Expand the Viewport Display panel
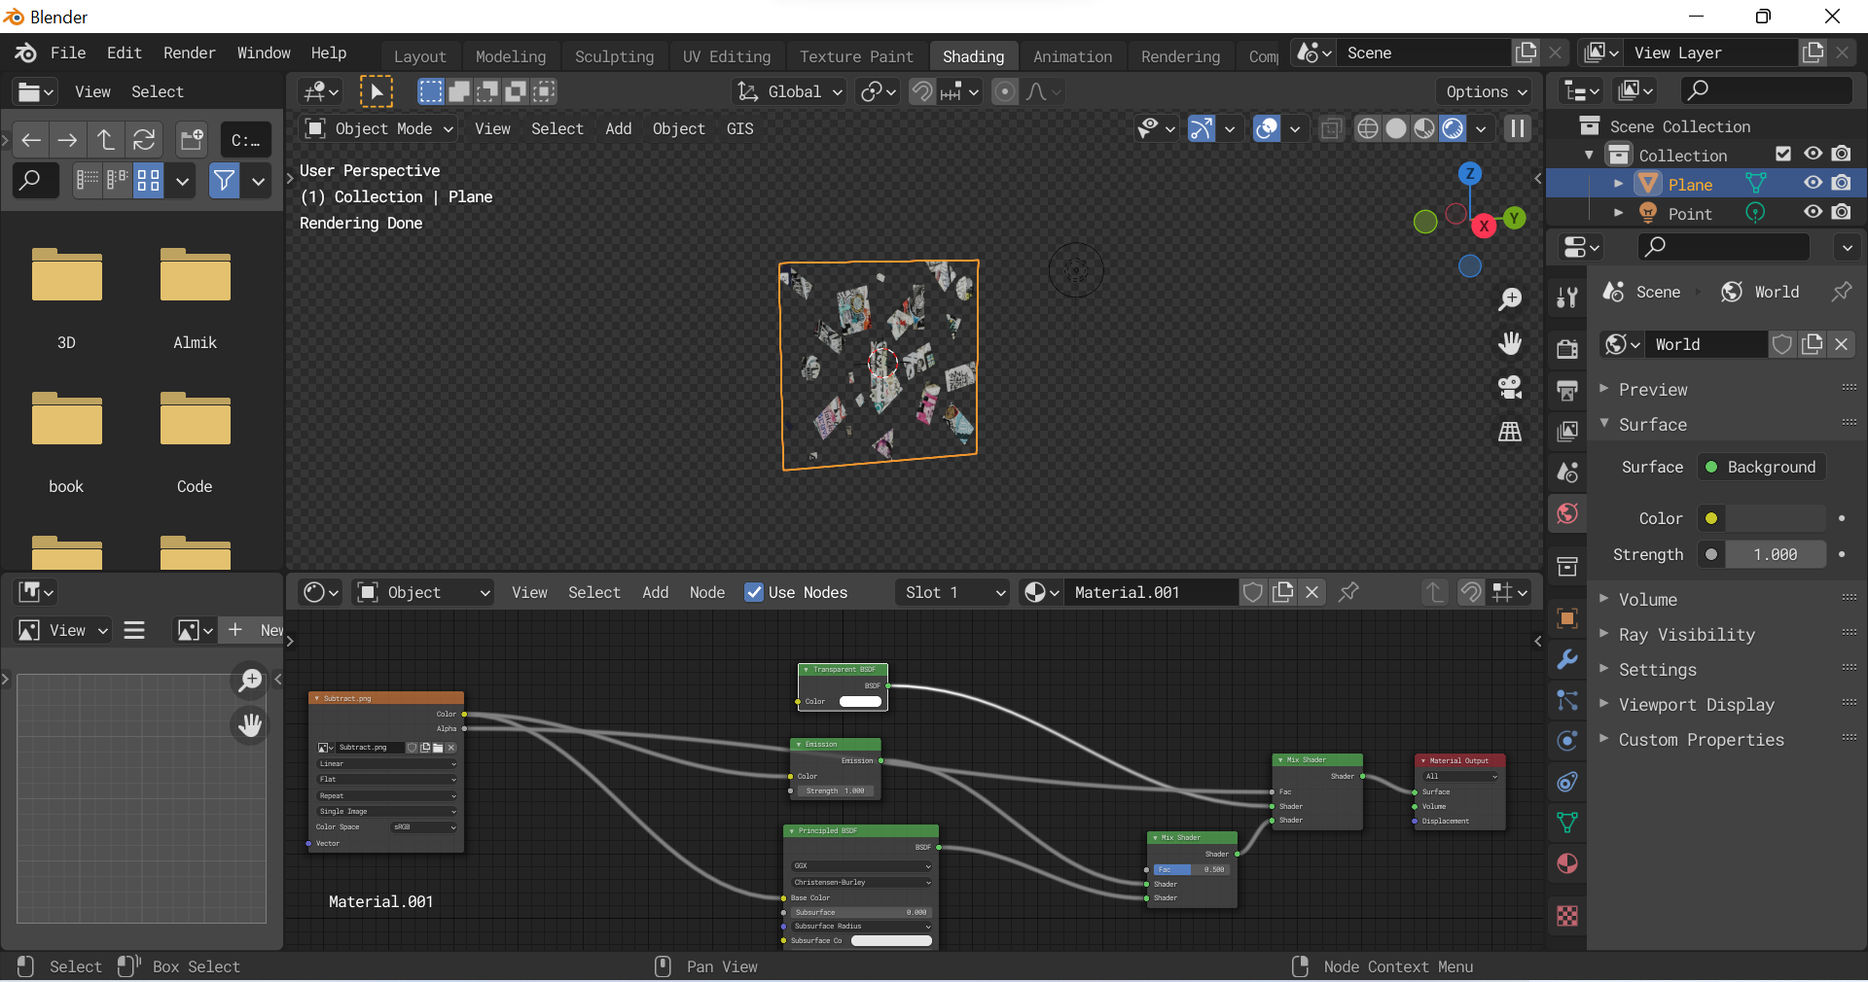The image size is (1868, 982). [x=1696, y=705]
